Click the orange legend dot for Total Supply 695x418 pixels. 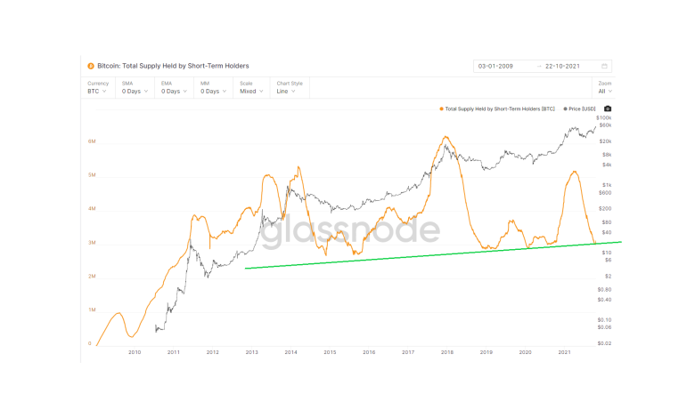(442, 109)
